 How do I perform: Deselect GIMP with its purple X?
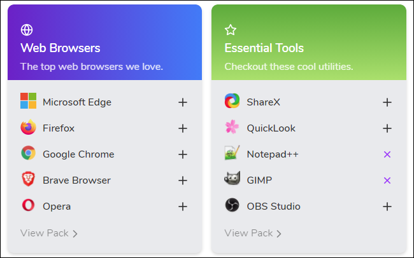pyautogui.click(x=387, y=180)
